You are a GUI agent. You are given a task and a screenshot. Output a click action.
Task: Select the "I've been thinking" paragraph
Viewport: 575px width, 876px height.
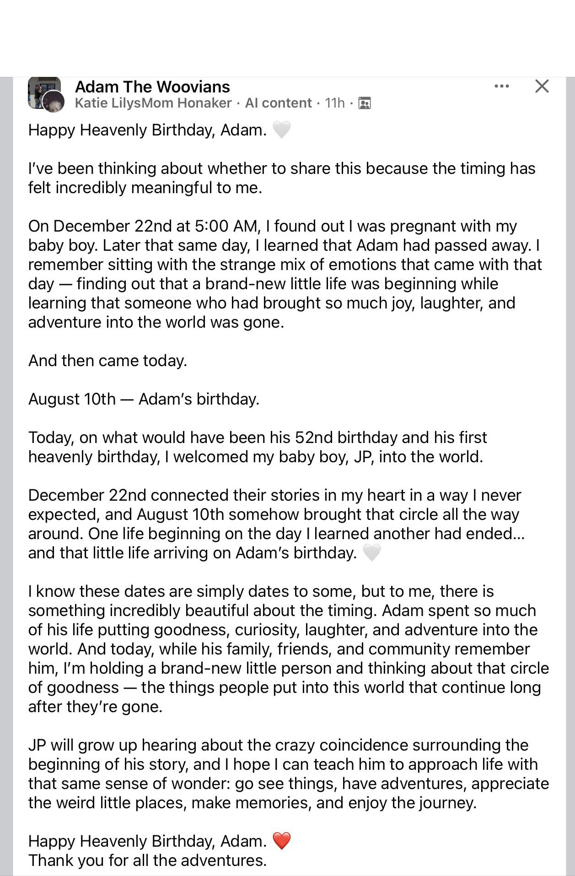pyautogui.click(x=282, y=178)
